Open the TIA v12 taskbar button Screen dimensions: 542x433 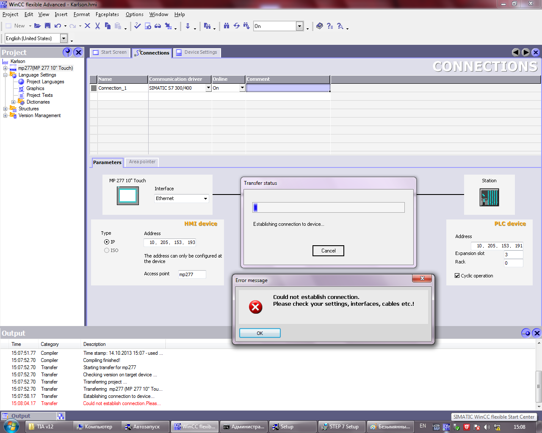[48, 427]
